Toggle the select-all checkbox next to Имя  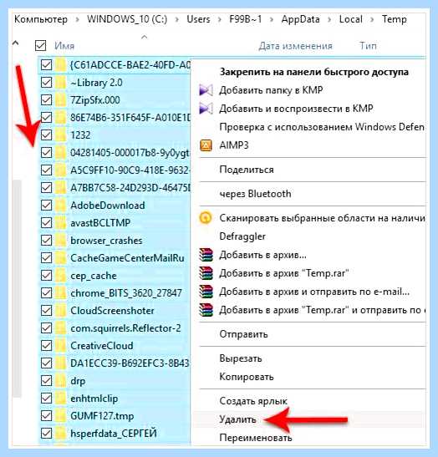point(40,45)
